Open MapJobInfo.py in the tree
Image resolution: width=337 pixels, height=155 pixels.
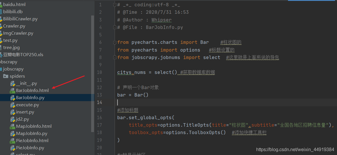coord(32,134)
